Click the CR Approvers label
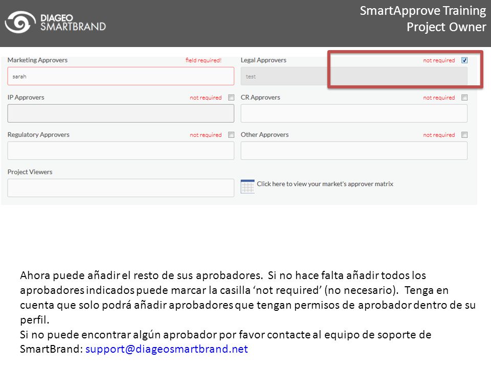The image size is (491, 368). (260, 97)
